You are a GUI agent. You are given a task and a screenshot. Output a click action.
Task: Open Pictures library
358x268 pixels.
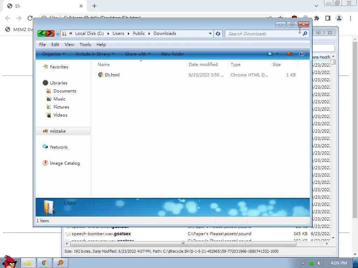pos(58,107)
